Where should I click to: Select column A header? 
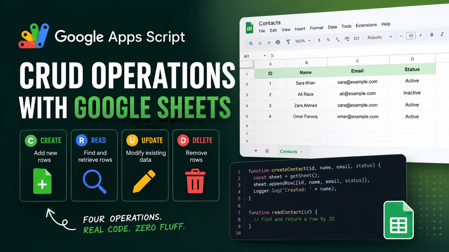270,64
